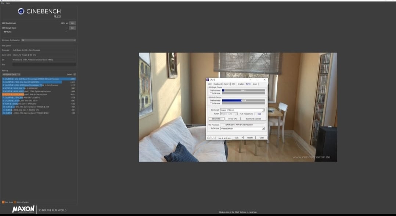Minimize the CPU-Z window
This screenshot has height=216, width=396.
(x=251, y=80)
